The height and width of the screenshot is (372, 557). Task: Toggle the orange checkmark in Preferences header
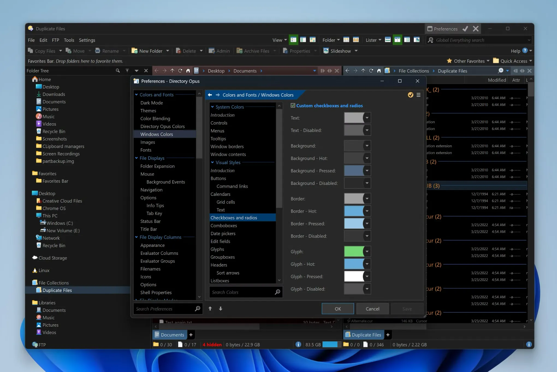pyautogui.click(x=410, y=95)
